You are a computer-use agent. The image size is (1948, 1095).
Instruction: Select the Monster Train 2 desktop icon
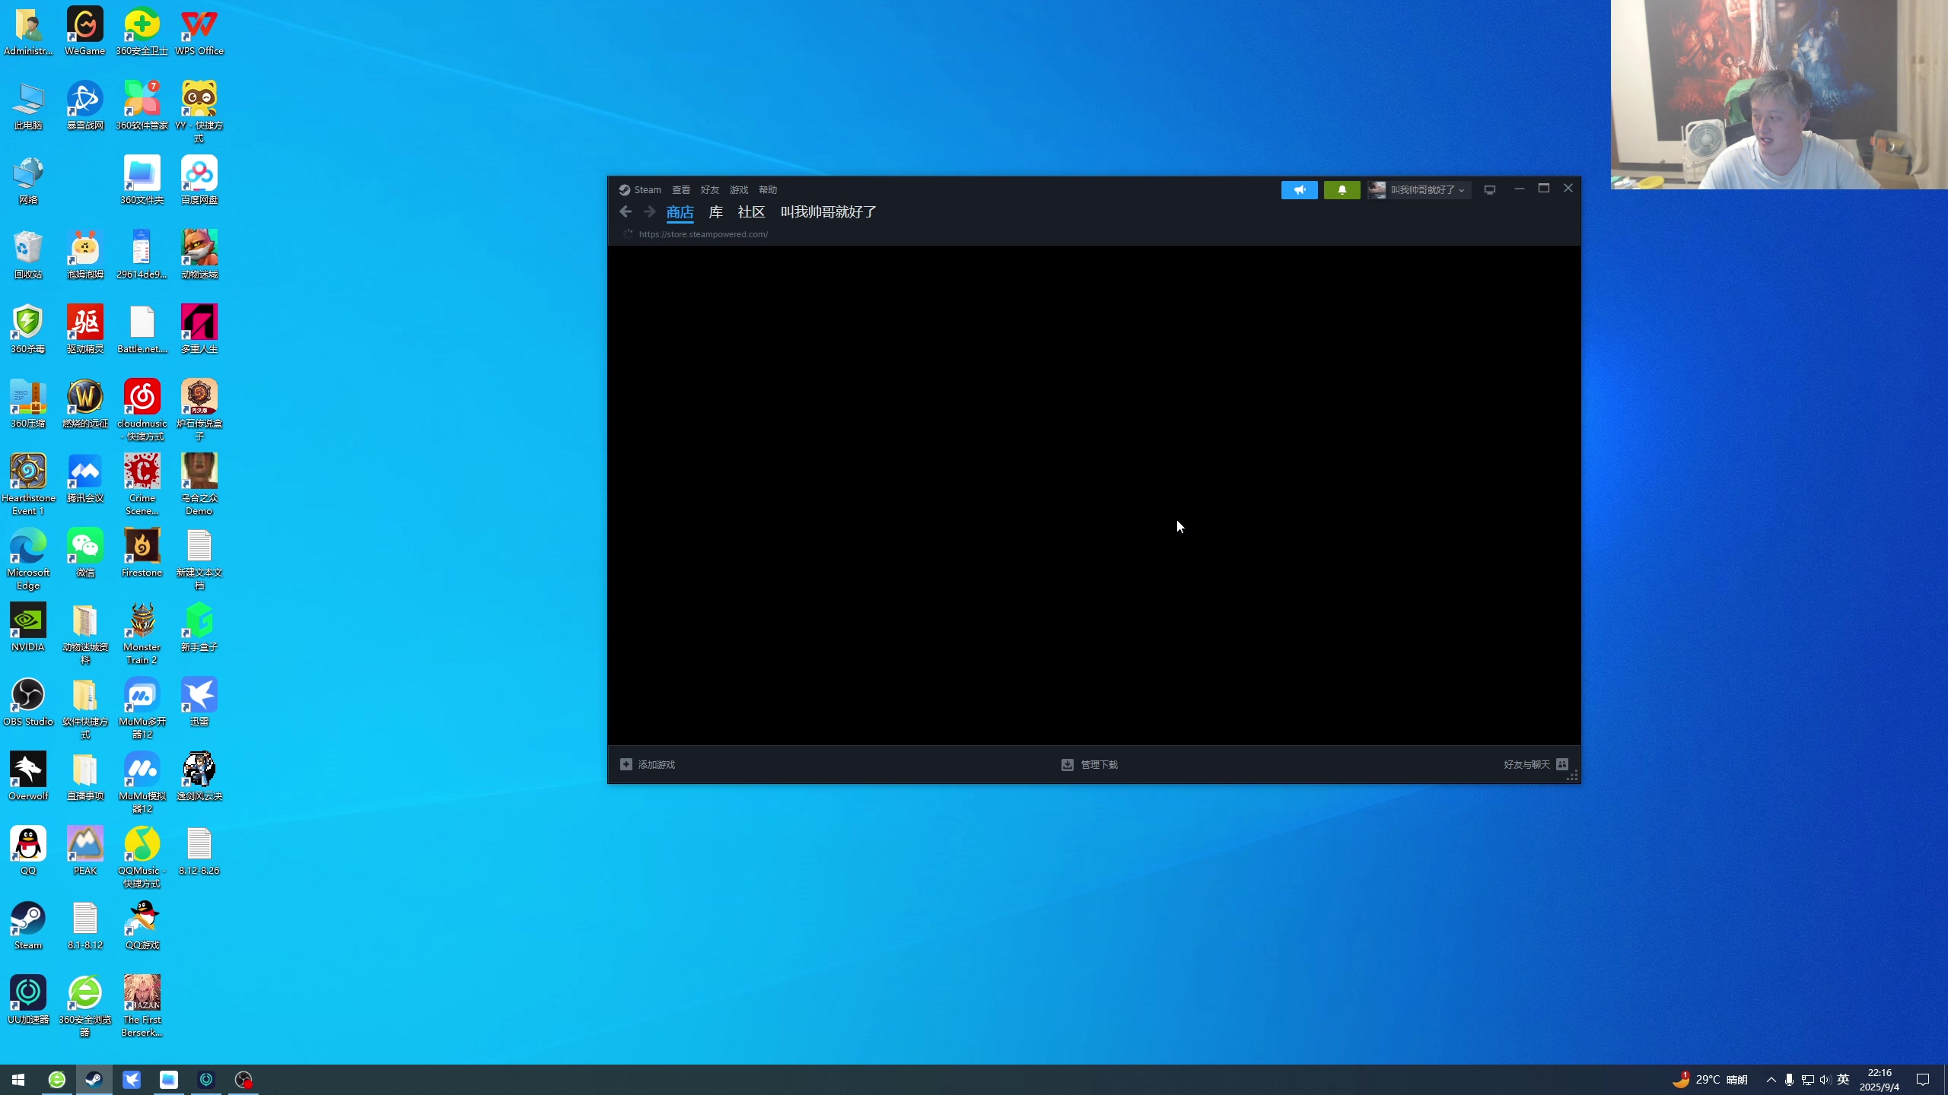pos(142,633)
